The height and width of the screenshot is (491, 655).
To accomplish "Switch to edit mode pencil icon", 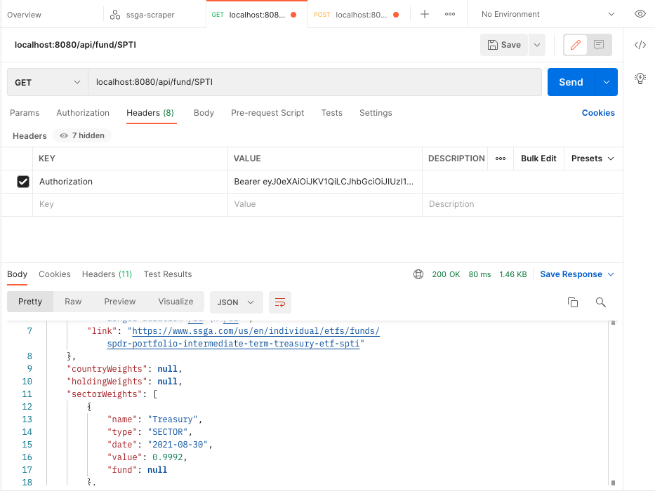I will (x=576, y=45).
